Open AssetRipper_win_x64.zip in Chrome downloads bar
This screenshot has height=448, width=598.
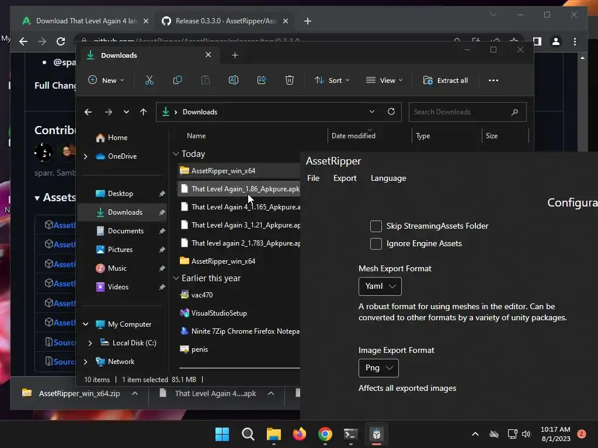79,394
